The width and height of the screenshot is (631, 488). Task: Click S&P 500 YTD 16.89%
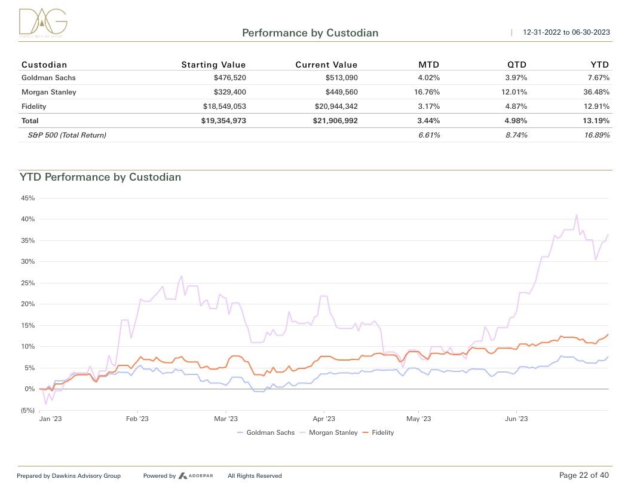pyautogui.click(x=597, y=135)
